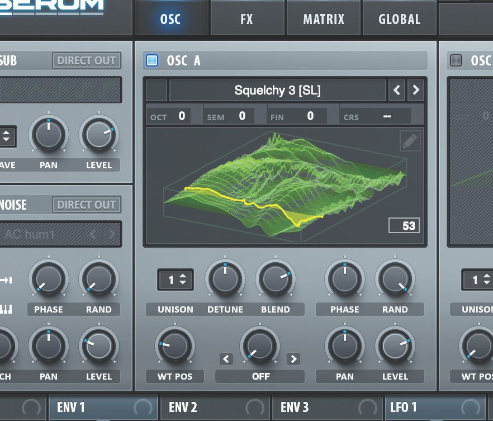The height and width of the screenshot is (421, 493).
Task: Click the wavetable position box showing 53
Action: coord(404,225)
